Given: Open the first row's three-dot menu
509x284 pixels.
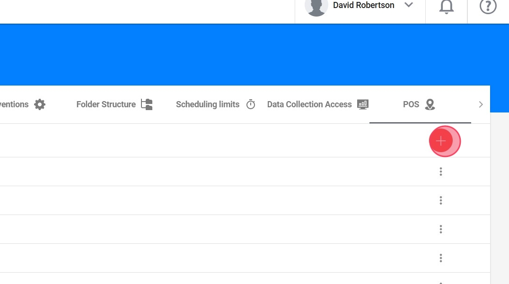Looking at the screenshot, I should [441, 172].
